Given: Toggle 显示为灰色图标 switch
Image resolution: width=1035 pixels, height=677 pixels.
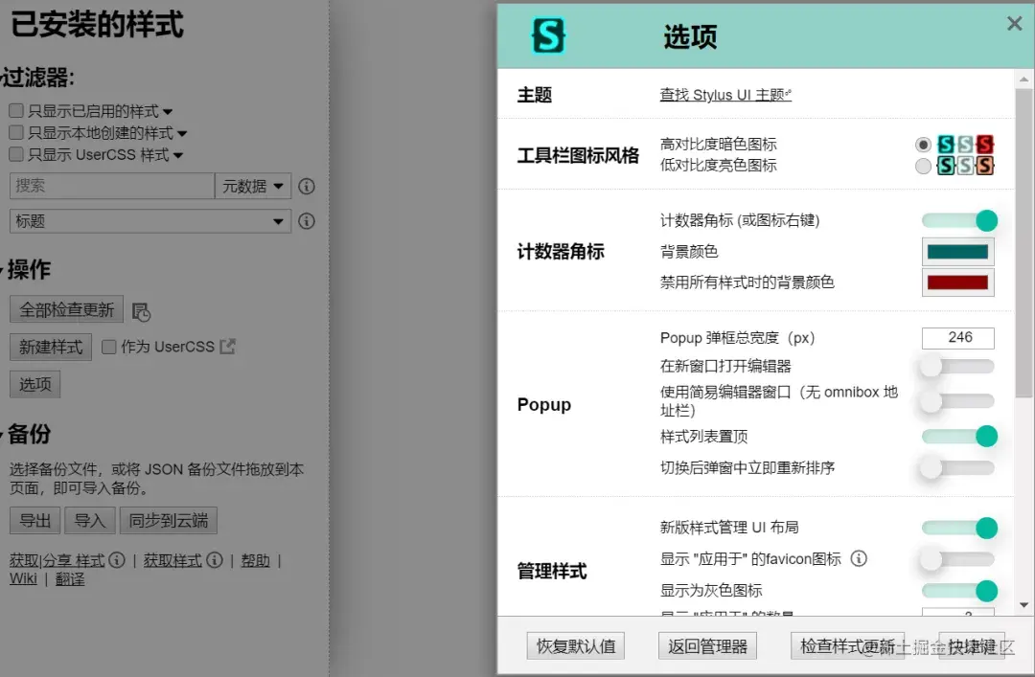Looking at the screenshot, I should [x=959, y=591].
